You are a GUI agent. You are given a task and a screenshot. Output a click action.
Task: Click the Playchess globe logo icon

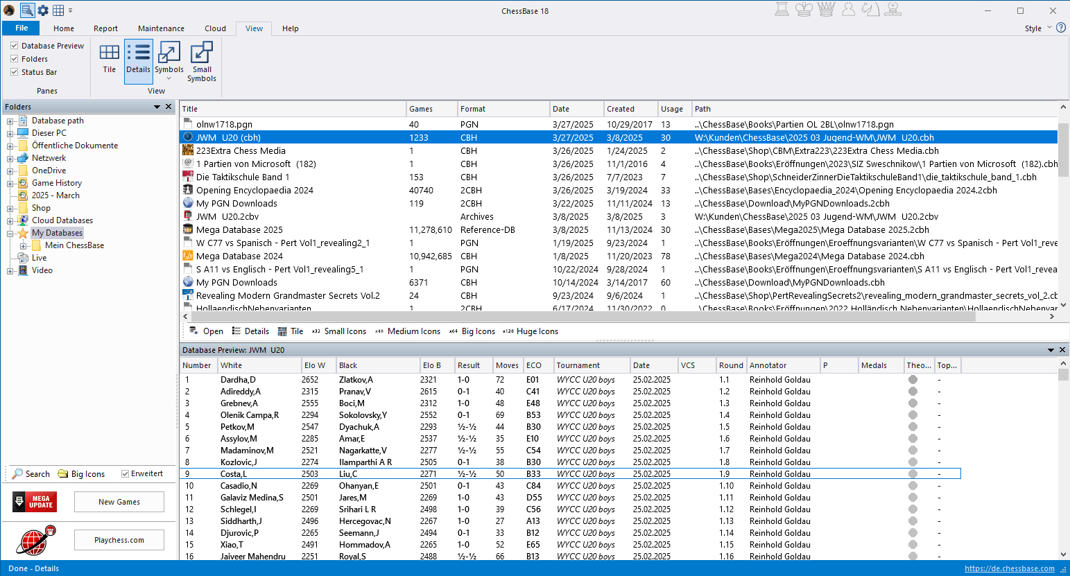coord(35,541)
